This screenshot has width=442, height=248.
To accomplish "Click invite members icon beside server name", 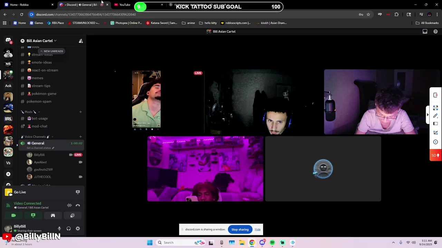I will tap(81, 41).
